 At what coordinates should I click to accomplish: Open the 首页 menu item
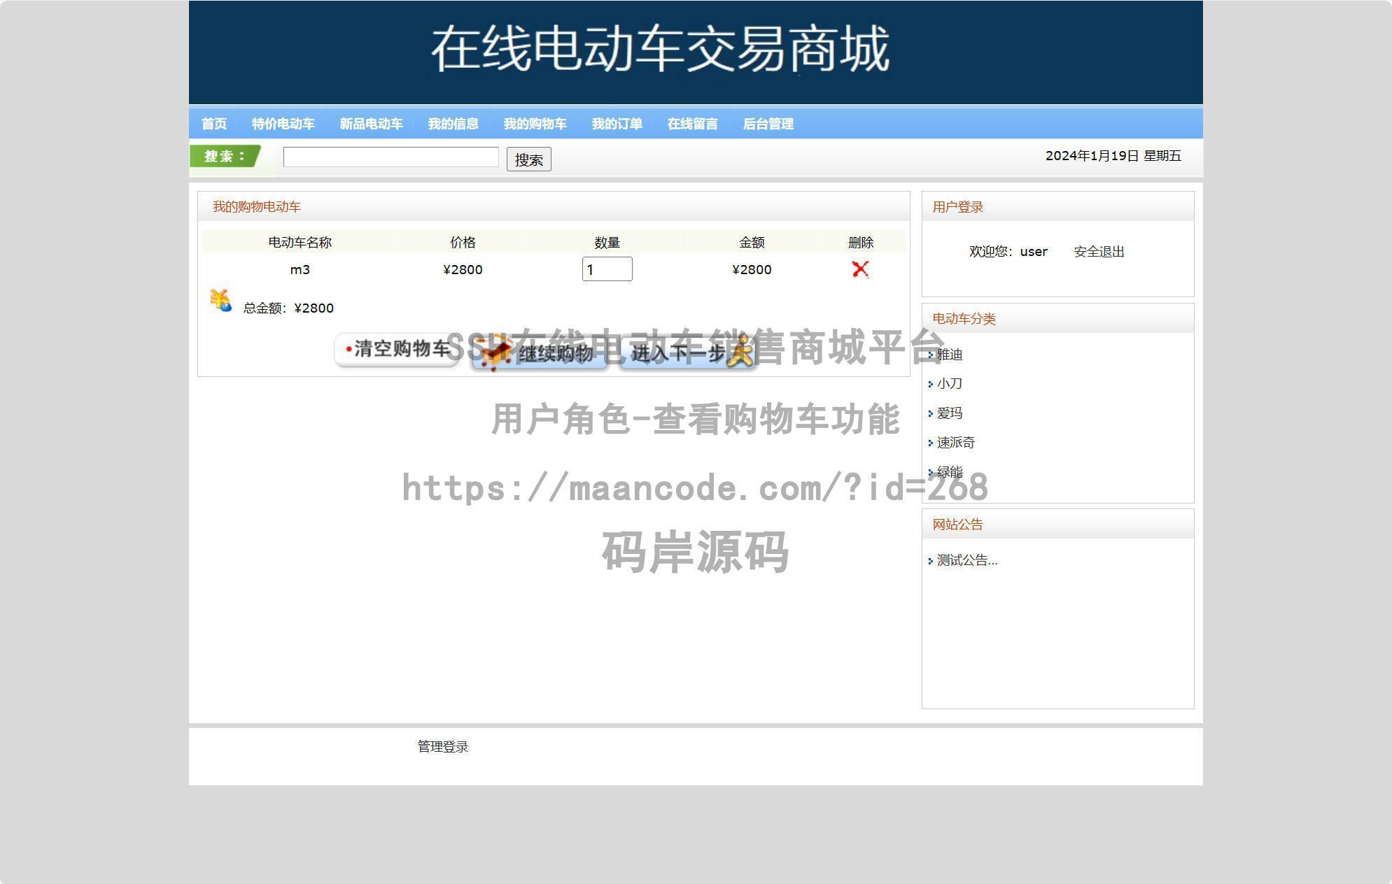(x=214, y=124)
